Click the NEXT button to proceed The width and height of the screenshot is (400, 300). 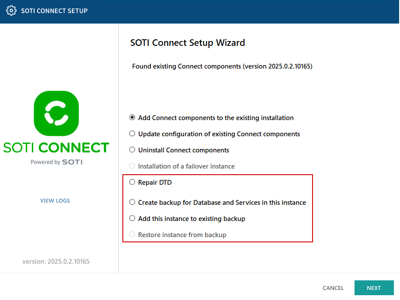click(374, 287)
